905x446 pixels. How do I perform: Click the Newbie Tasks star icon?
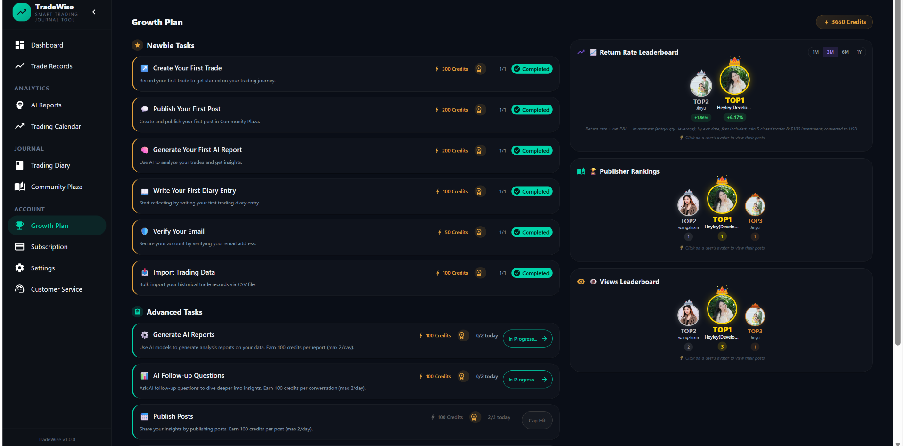tap(137, 45)
